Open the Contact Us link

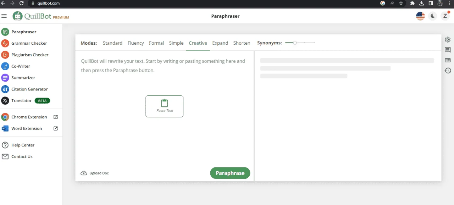(x=22, y=156)
